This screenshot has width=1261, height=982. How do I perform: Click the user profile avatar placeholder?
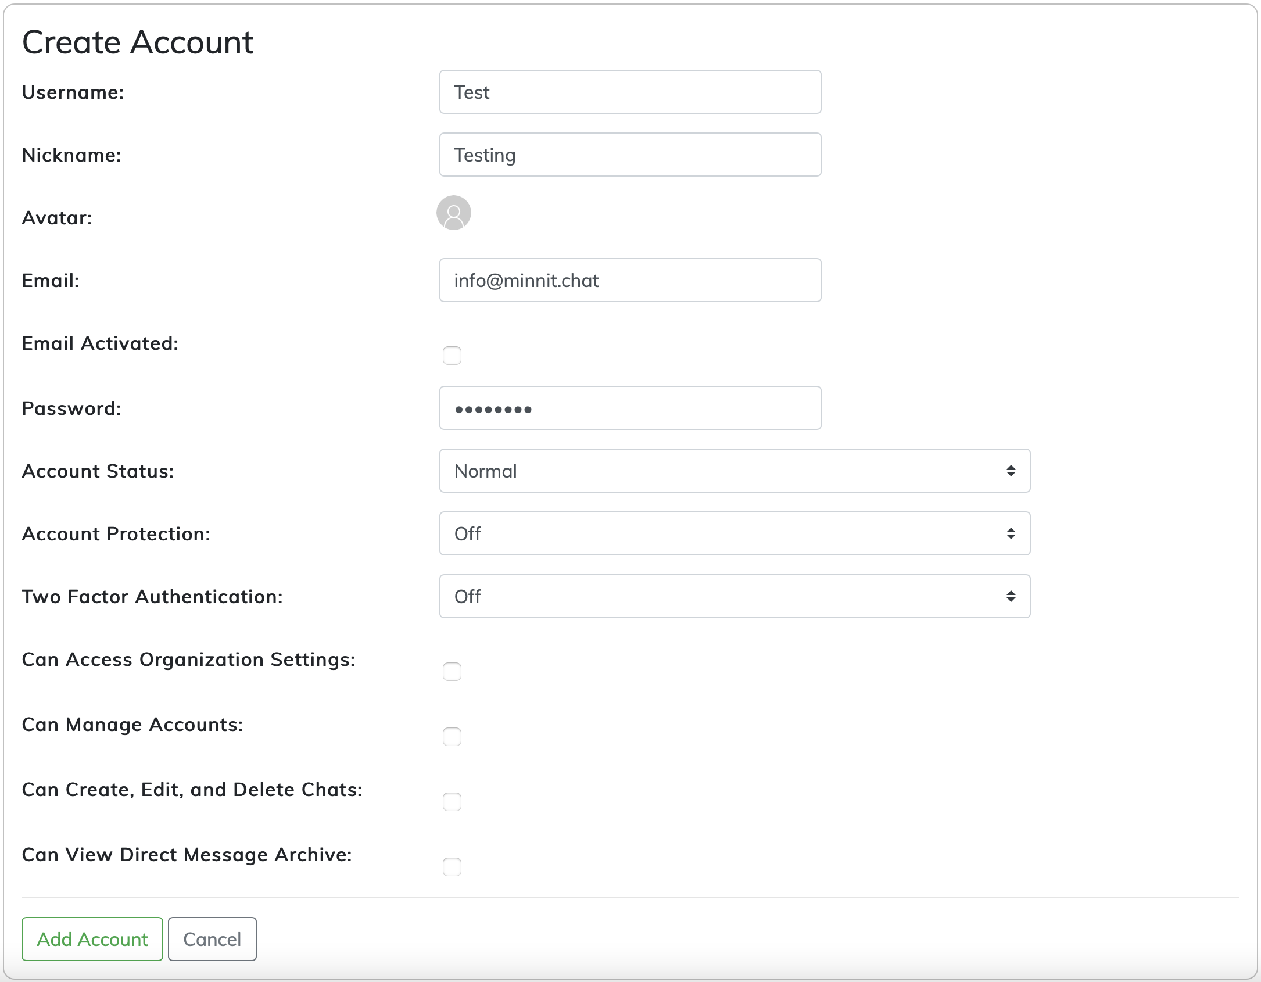pyautogui.click(x=453, y=213)
